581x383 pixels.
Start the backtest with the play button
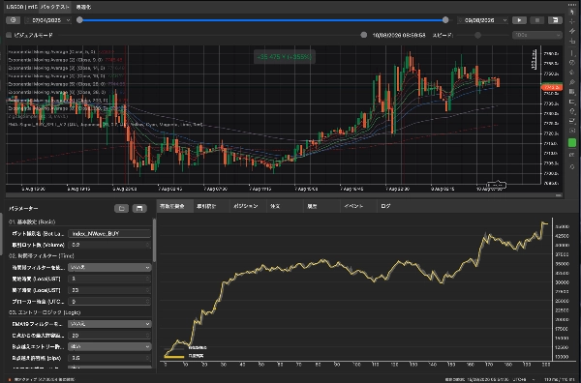pyautogui.click(x=519, y=20)
